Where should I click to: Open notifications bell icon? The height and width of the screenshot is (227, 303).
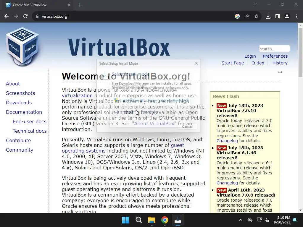(x=295, y=220)
